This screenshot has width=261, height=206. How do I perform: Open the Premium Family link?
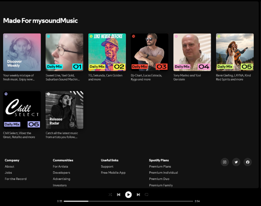[161, 185]
